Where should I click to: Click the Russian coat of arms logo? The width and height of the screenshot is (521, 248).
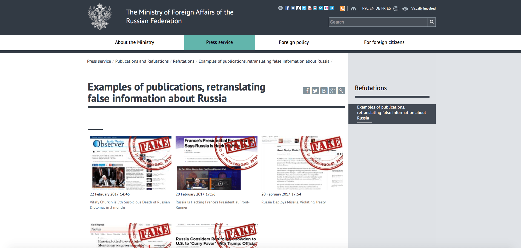[x=100, y=16]
